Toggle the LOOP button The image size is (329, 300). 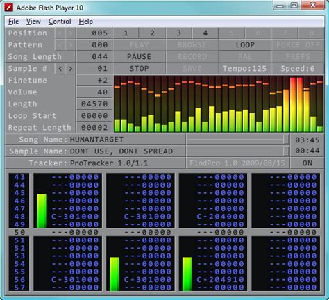[245, 45]
